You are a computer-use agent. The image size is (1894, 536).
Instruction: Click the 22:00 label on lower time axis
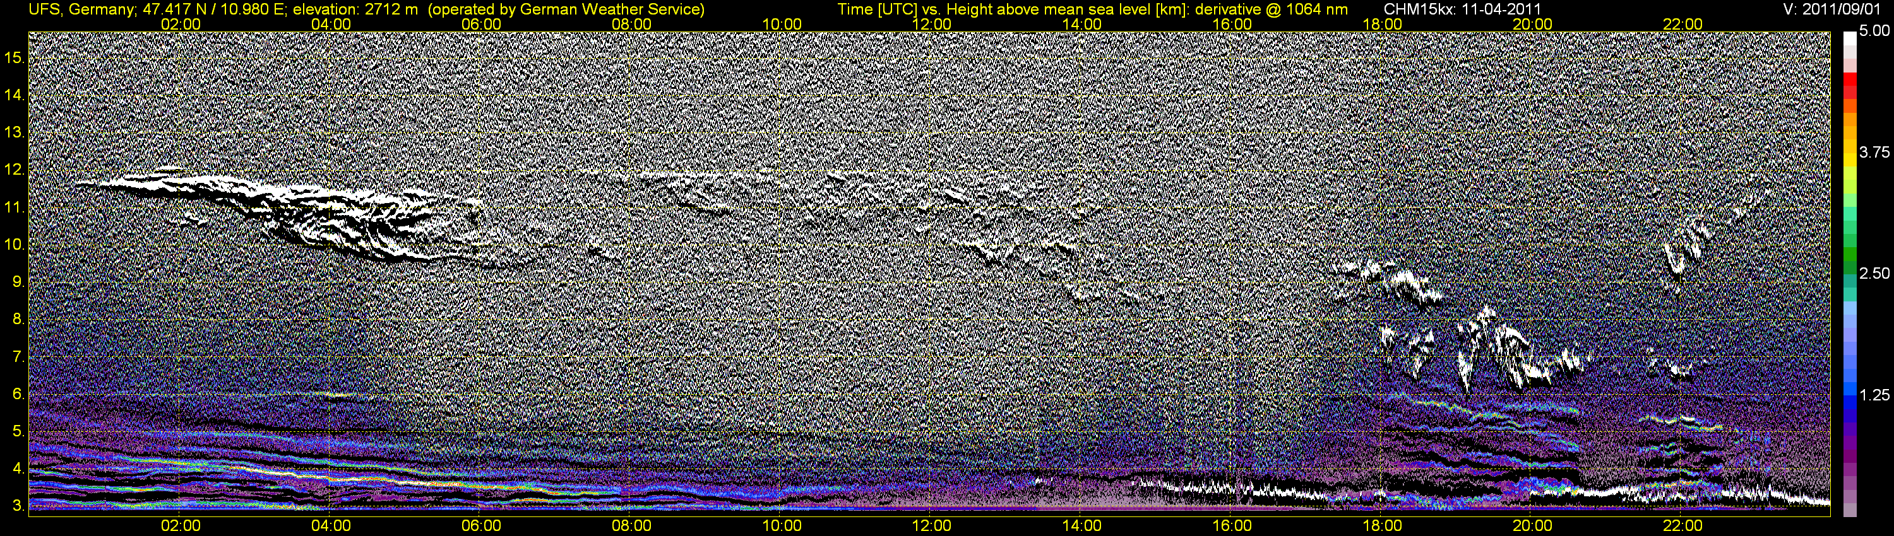pyautogui.click(x=1683, y=526)
